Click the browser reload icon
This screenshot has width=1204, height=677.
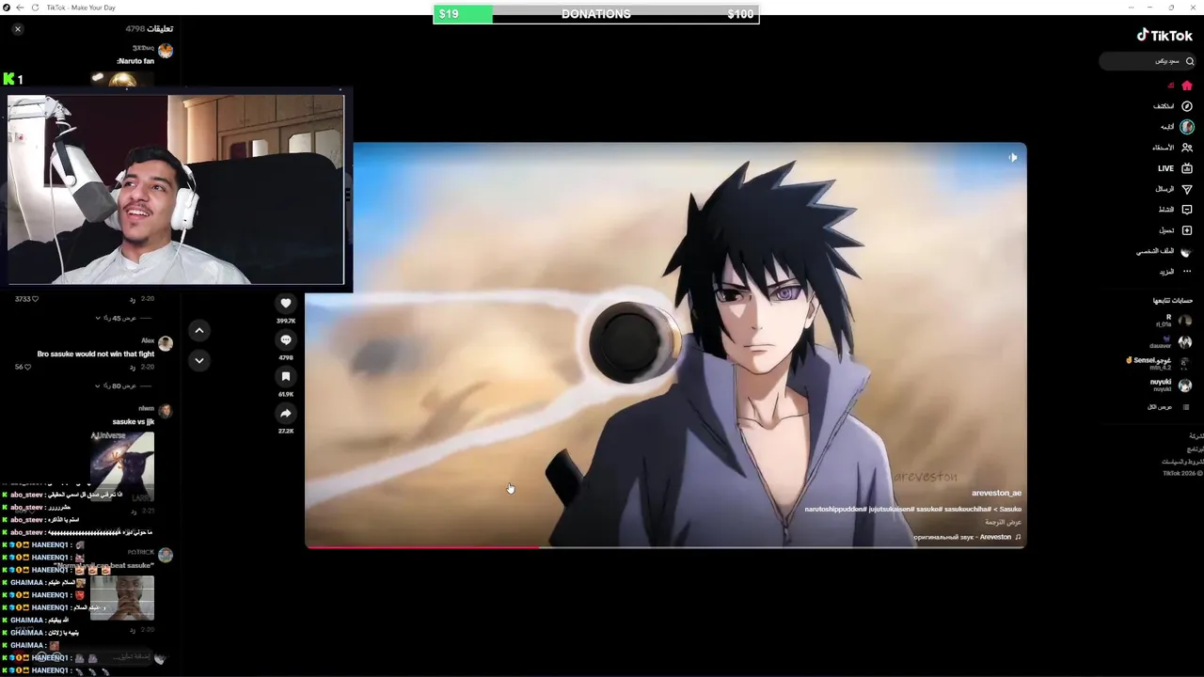pyautogui.click(x=36, y=7)
